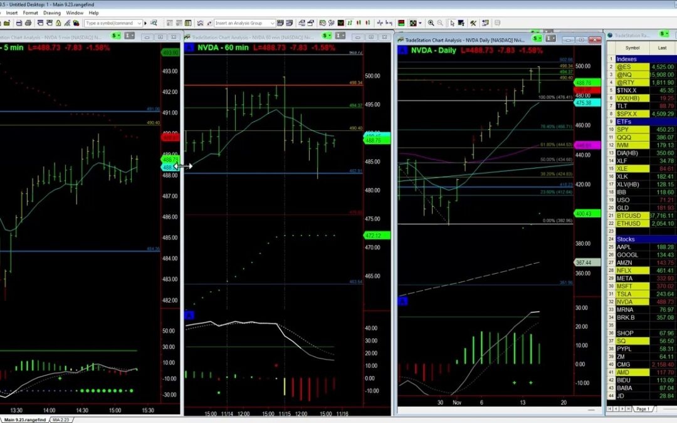The width and height of the screenshot is (677, 423).
Task: Toggle symbol link S on NVDA Daily chart
Action: [x=537, y=38]
